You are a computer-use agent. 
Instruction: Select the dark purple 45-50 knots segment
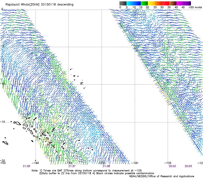(187, 3)
